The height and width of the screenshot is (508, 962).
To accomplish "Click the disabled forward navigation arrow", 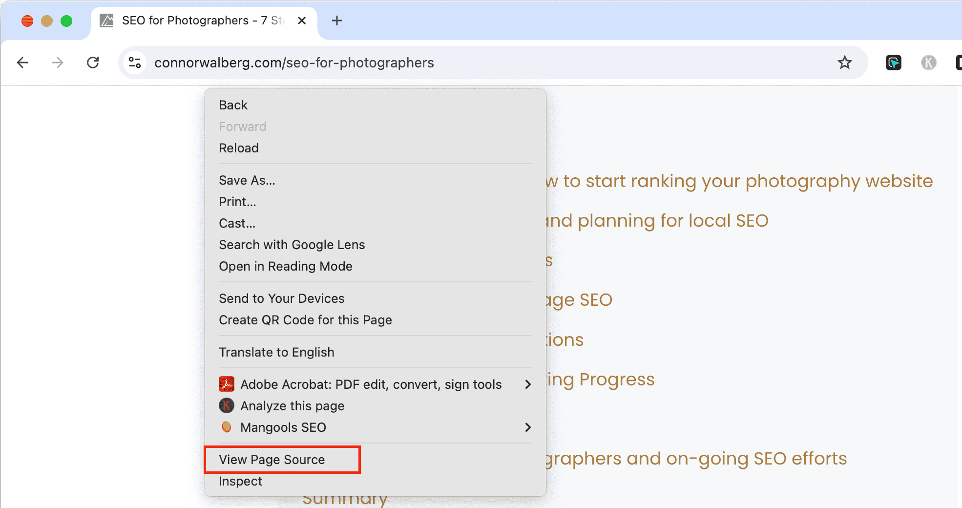I will click(57, 63).
